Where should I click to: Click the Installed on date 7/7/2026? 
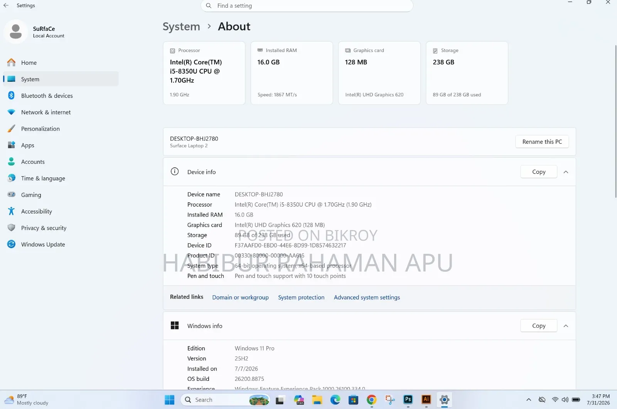pyautogui.click(x=246, y=369)
